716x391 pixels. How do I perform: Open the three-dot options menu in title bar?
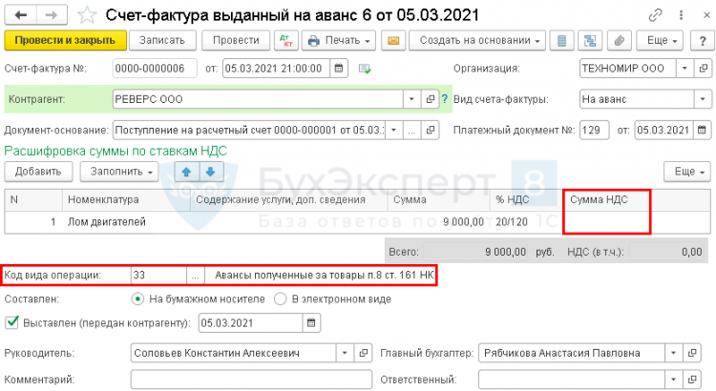[x=681, y=15]
